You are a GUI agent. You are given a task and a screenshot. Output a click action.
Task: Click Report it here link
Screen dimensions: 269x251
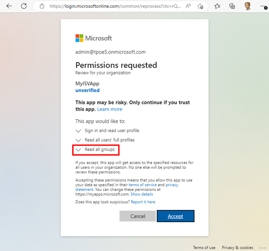click(x=143, y=202)
